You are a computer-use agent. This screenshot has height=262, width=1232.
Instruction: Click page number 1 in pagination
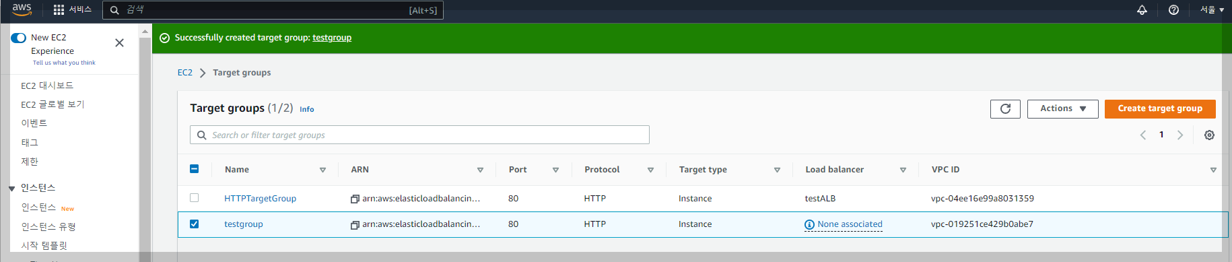click(1161, 135)
